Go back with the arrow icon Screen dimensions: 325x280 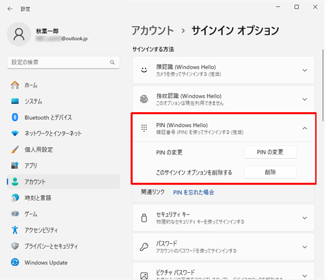coord(10,9)
